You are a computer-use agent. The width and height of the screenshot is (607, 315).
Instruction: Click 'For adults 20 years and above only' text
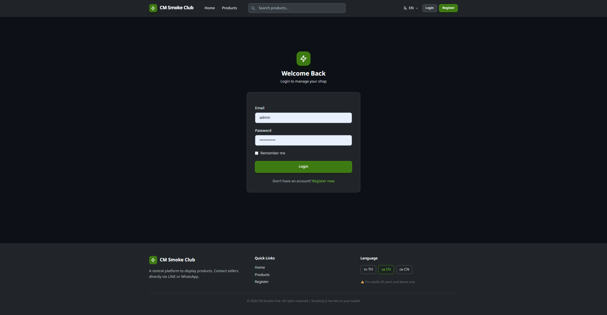tap(390, 282)
